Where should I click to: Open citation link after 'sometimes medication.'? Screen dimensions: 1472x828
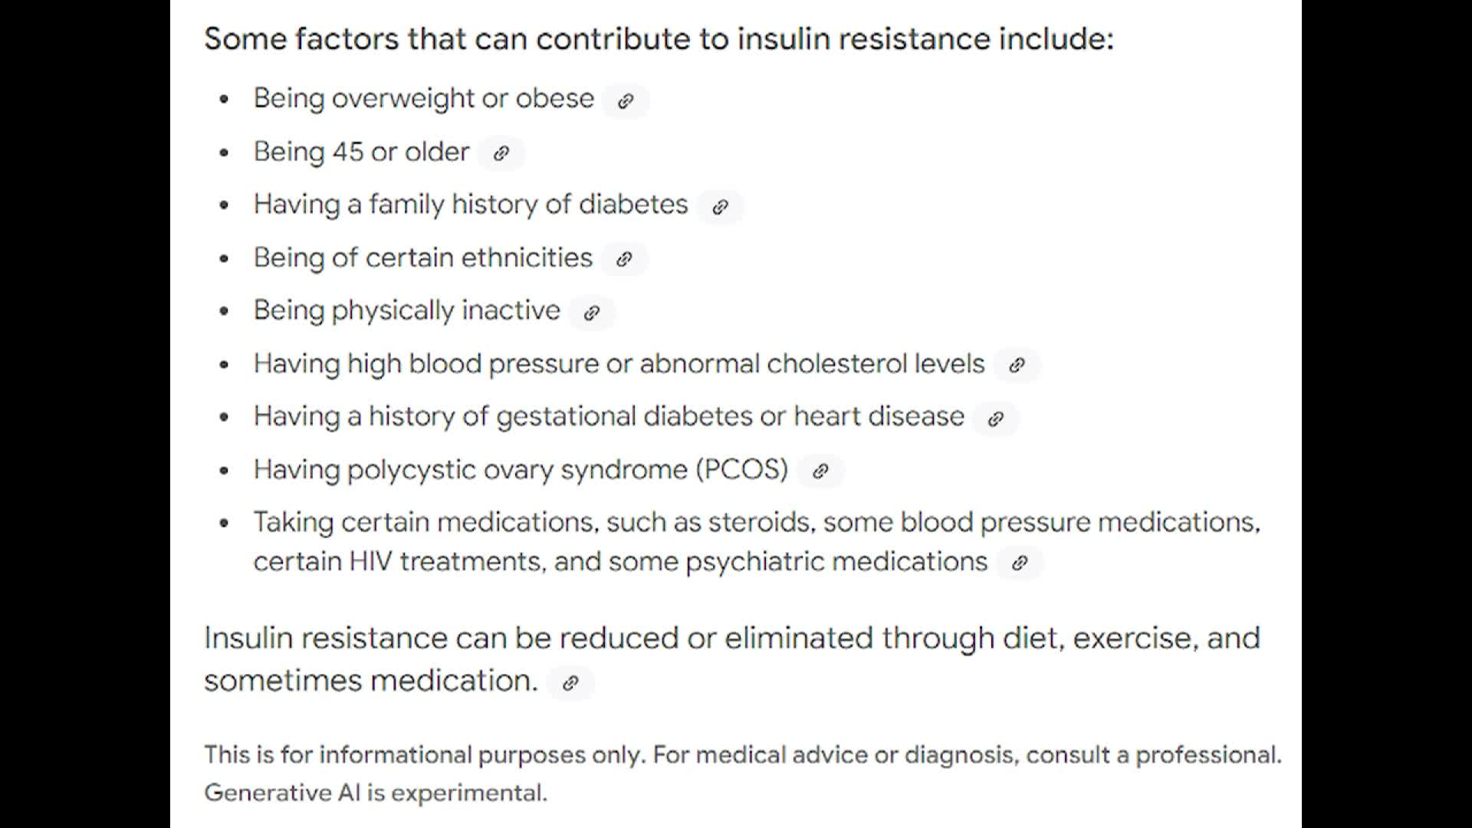click(570, 682)
